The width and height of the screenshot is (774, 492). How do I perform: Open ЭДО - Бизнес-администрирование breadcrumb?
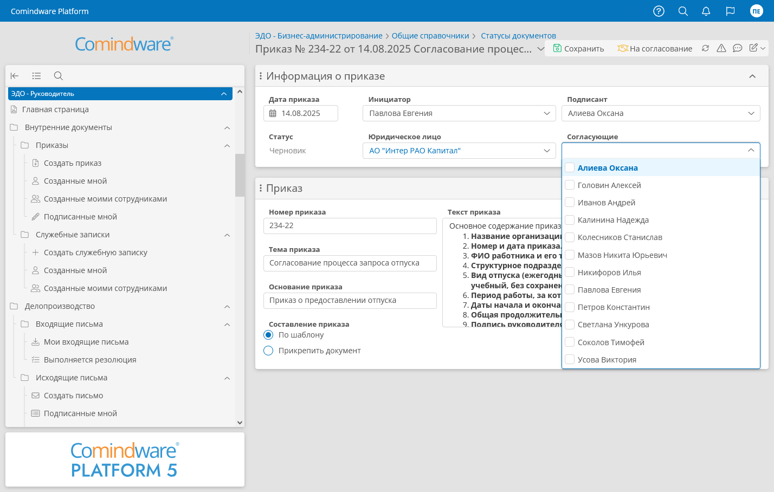(319, 36)
